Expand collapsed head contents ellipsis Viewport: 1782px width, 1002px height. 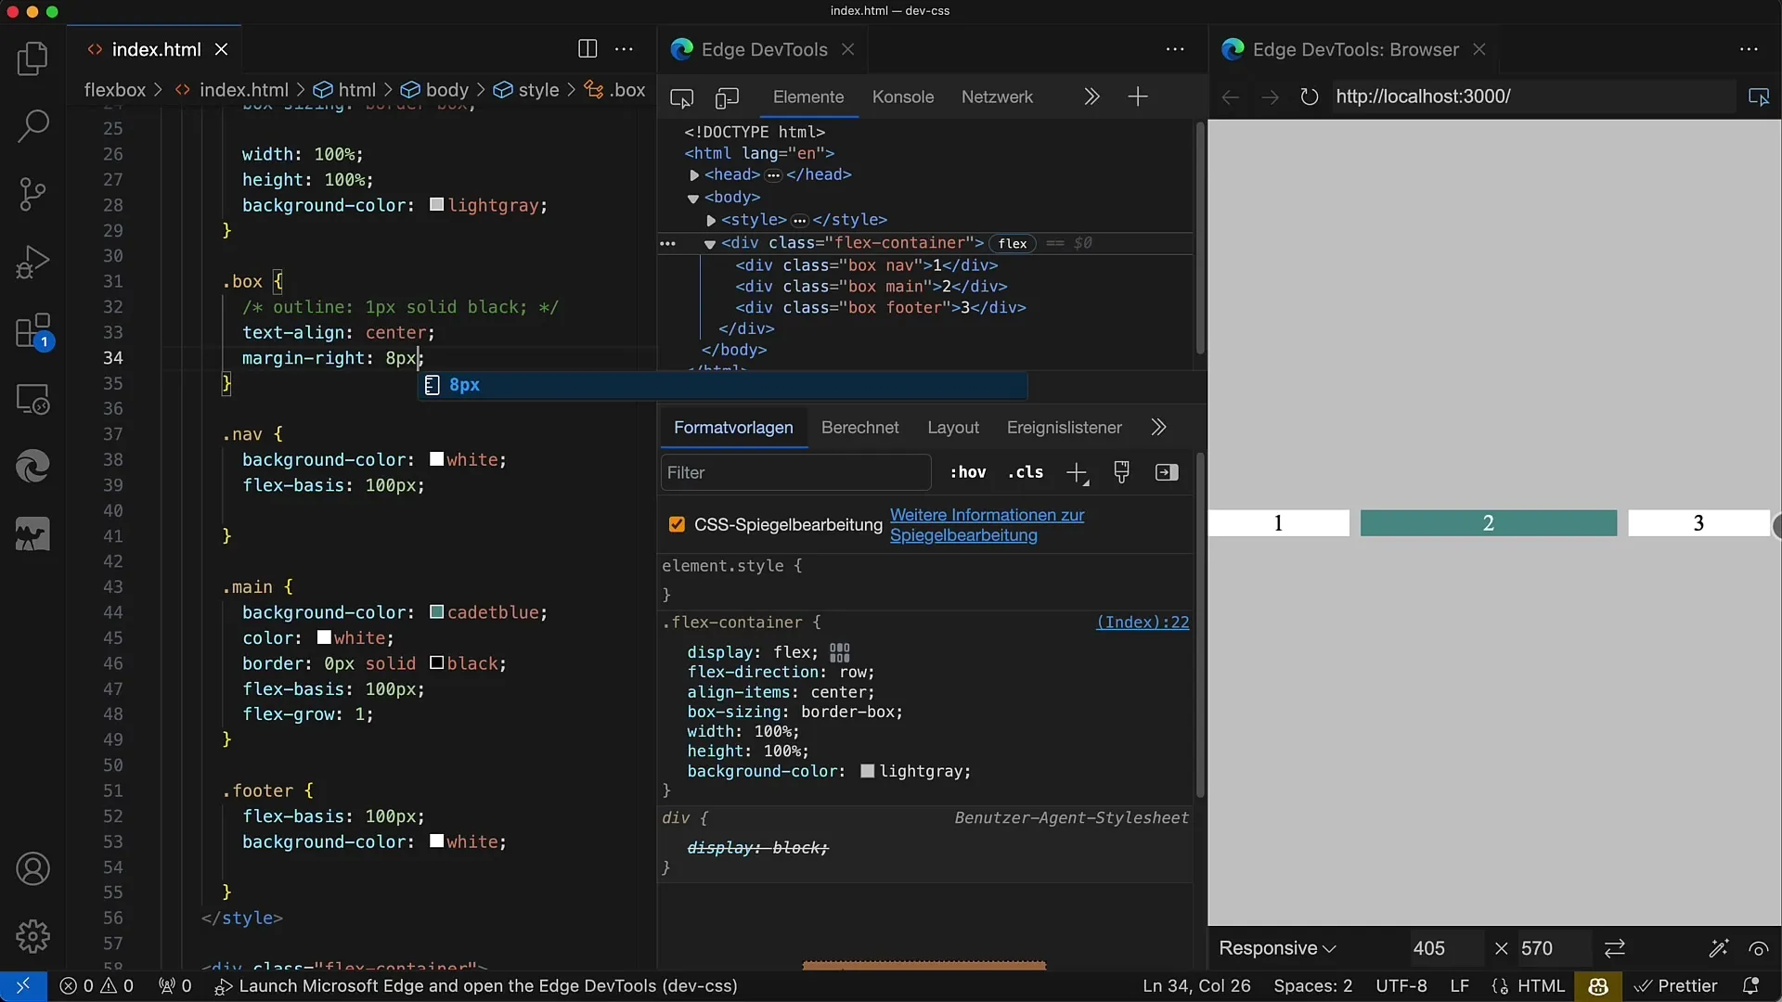(773, 175)
